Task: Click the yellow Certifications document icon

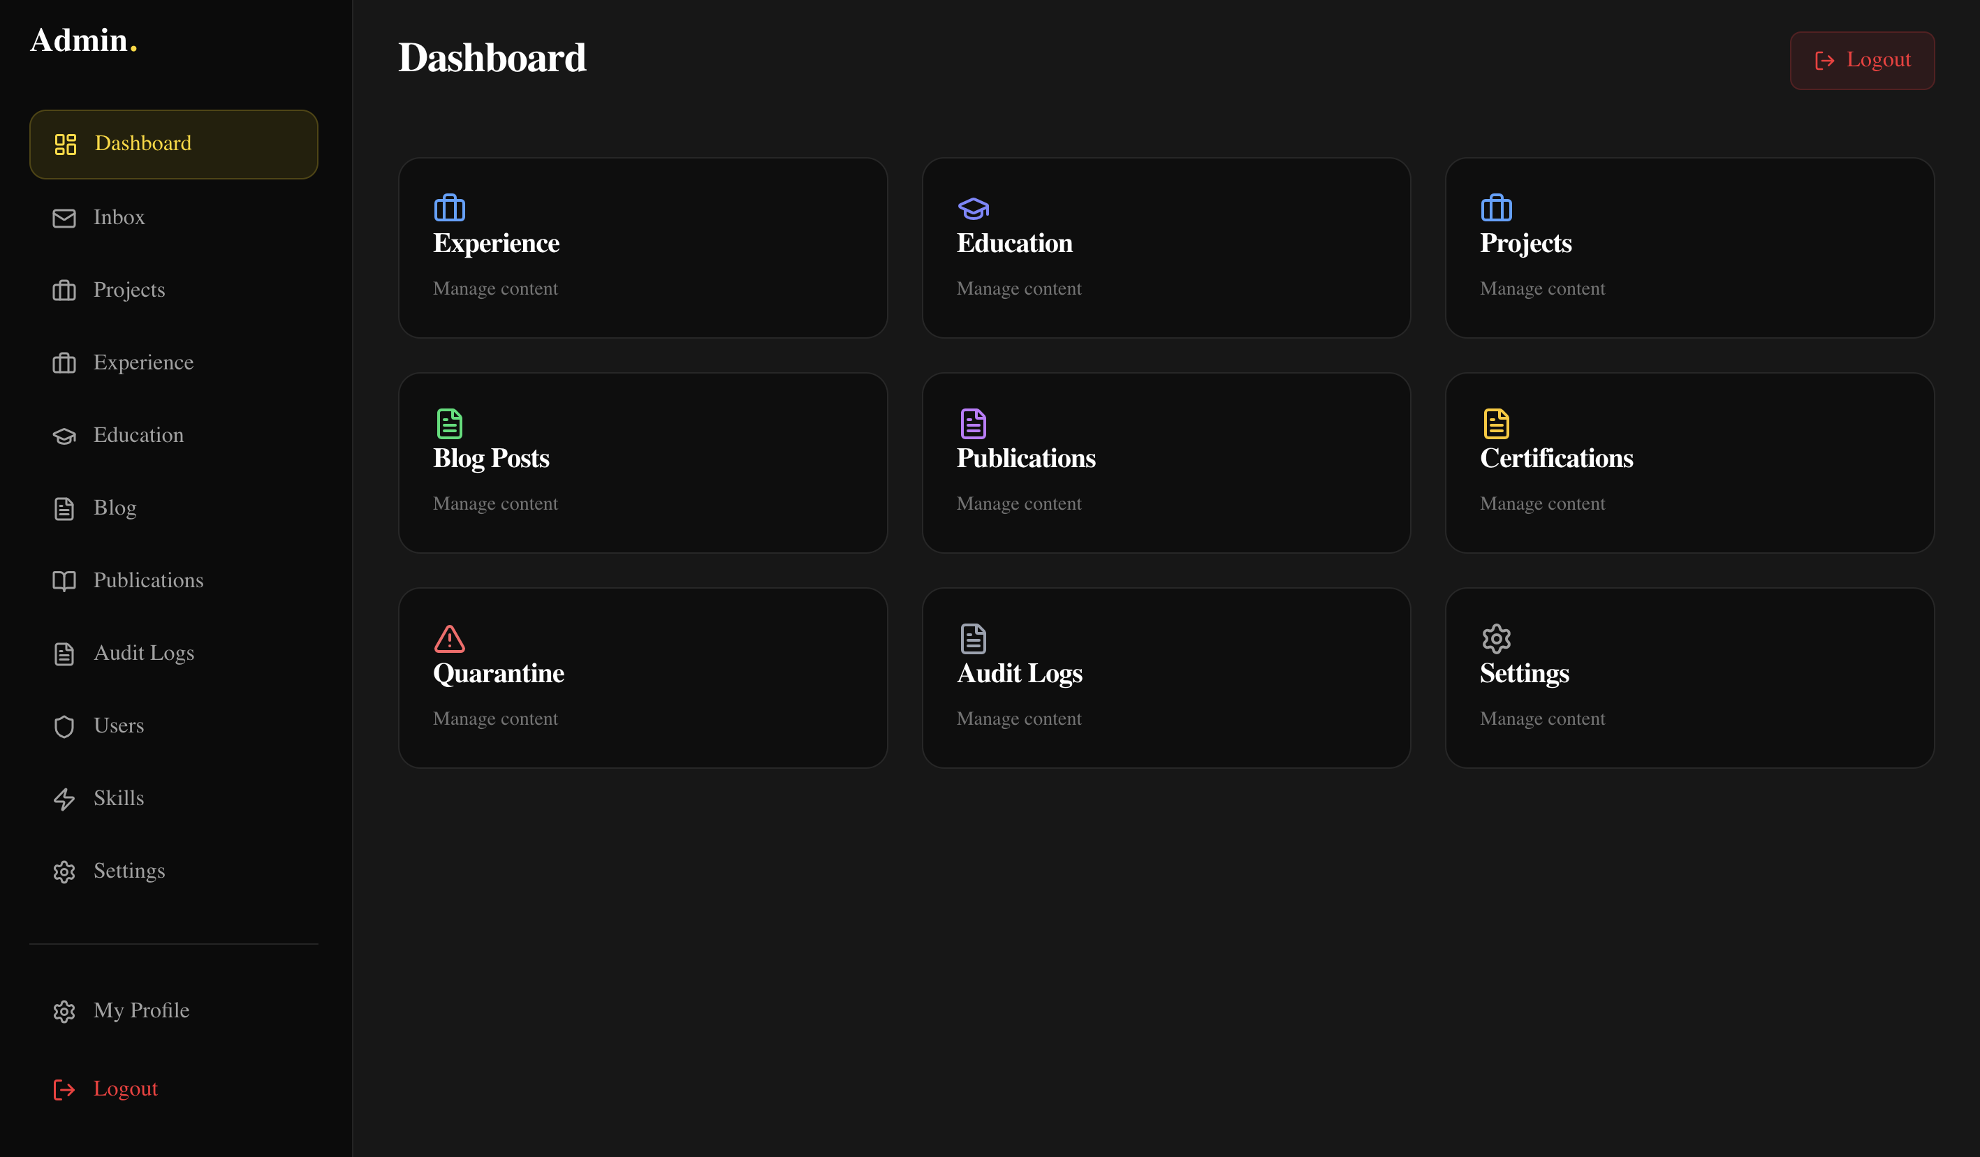Action: coord(1496,423)
